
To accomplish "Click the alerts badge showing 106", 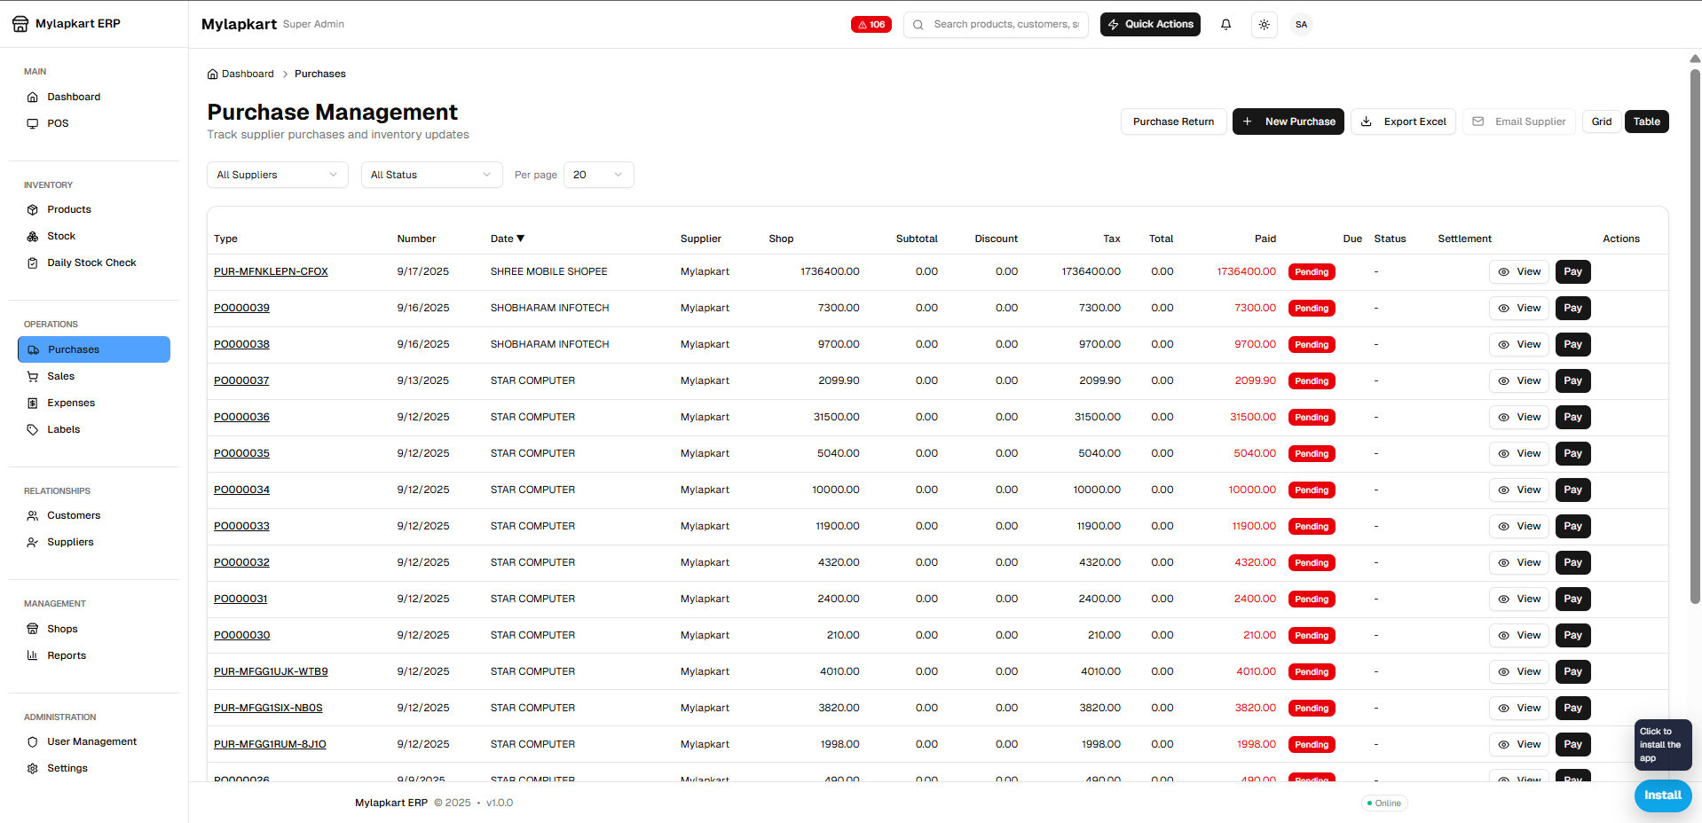I will click(871, 24).
